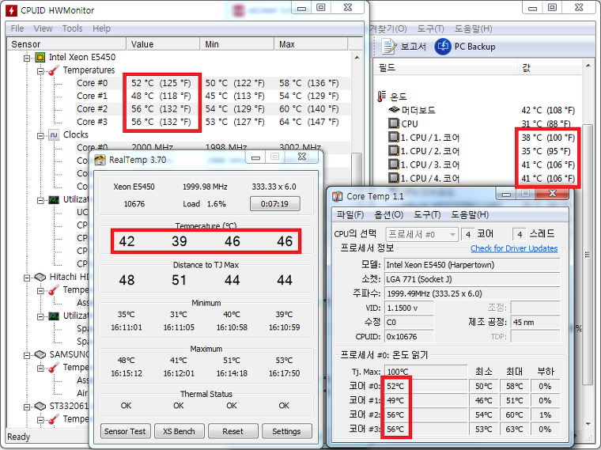Click the Value column header in HWMonitor
The image size is (601, 450).
point(163,44)
